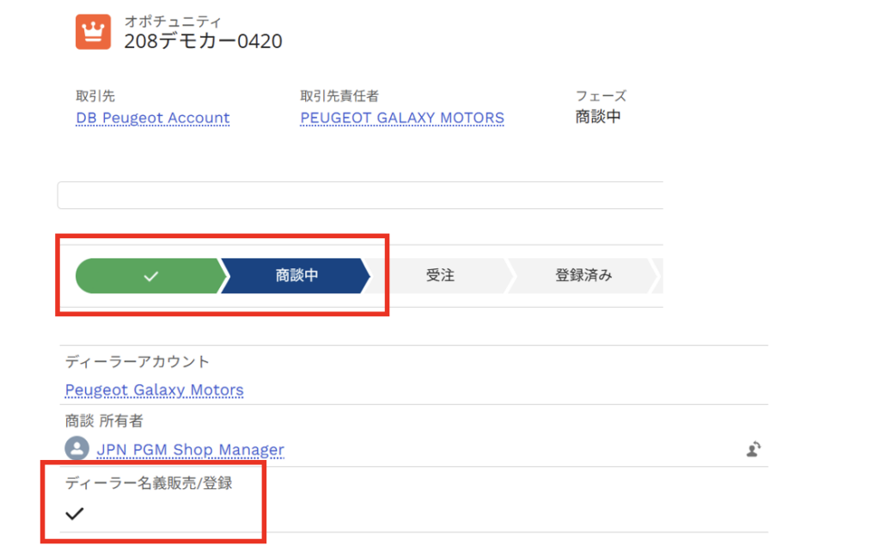Click the owner avatar icon
The width and height of the screenshot is (880, 546).
[76, 448]
